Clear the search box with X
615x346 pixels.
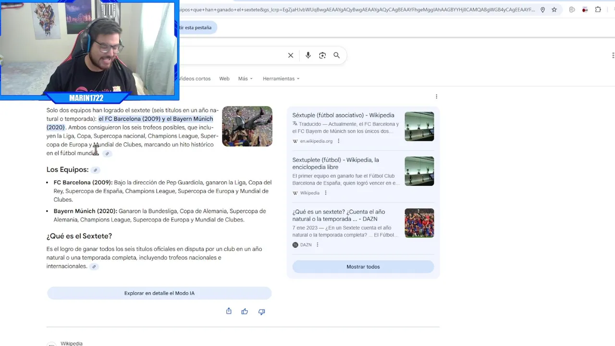click(x=291, y=55)
